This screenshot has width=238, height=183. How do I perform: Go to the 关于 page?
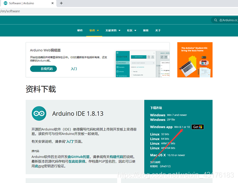158,30
